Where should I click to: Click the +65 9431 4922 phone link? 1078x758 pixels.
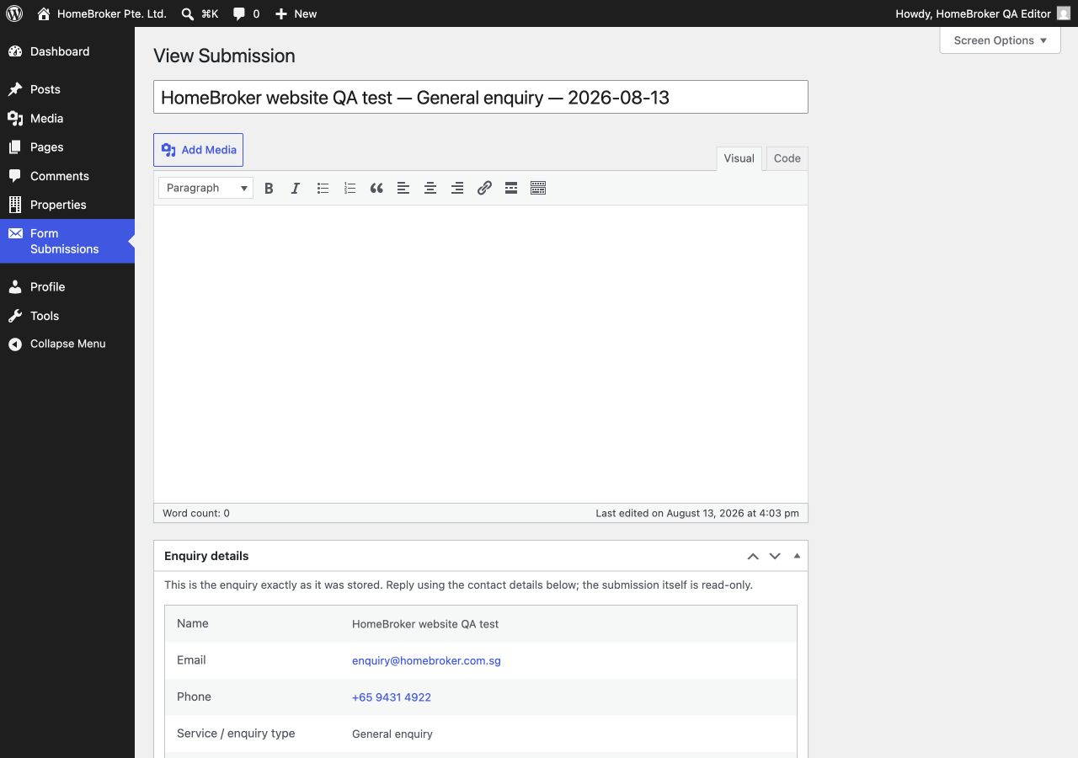(392, 697)
